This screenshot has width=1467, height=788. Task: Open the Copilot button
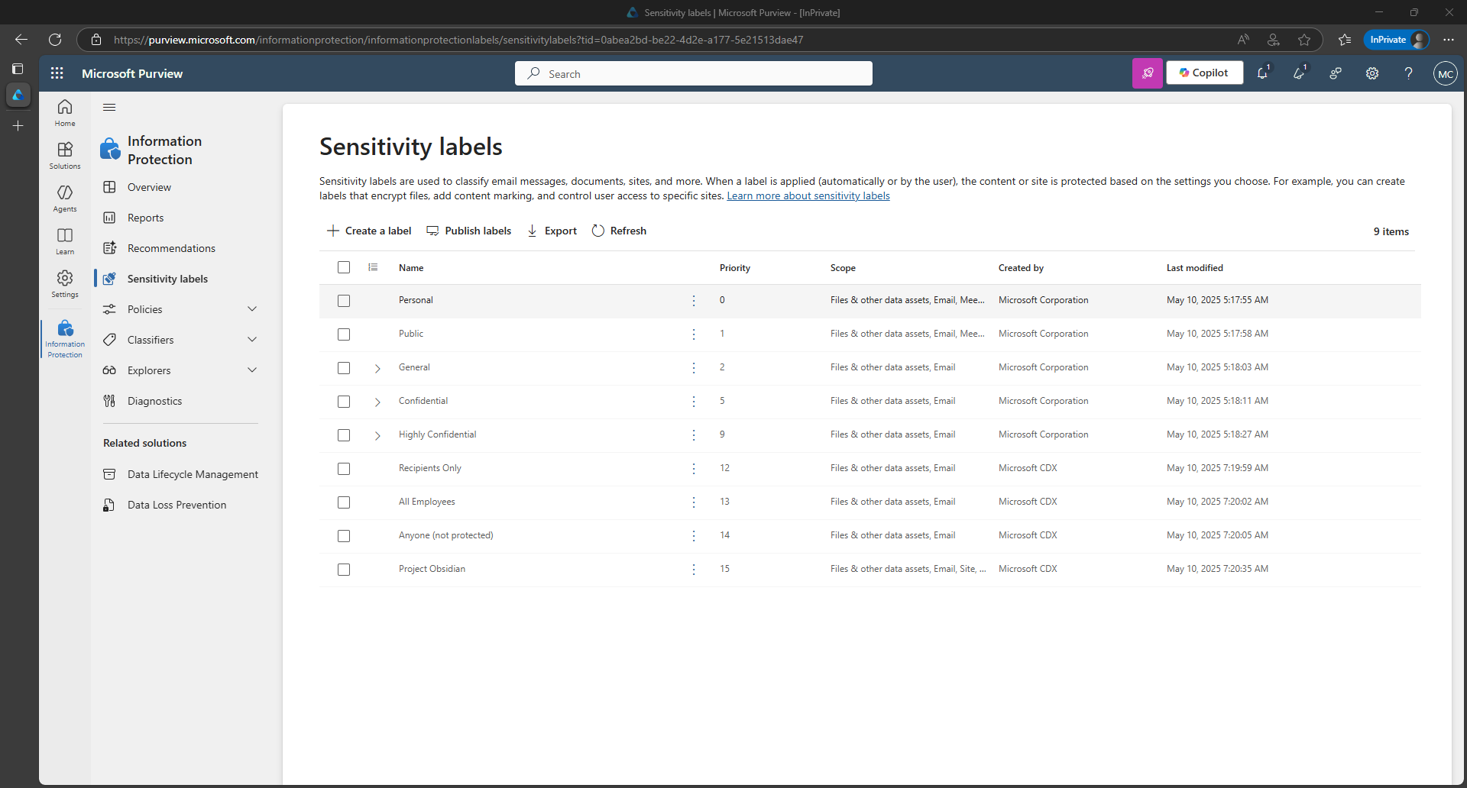point(1204,73)
